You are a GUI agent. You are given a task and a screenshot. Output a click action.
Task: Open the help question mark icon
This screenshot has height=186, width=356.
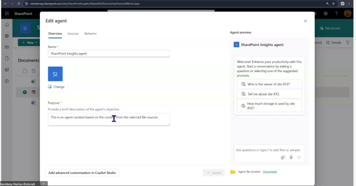[x=337, y=14]
